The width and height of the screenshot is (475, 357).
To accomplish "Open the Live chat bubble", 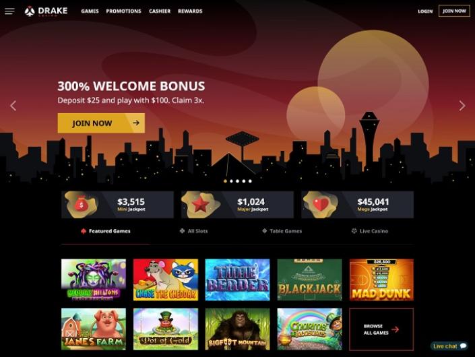I will pos(449,346).
